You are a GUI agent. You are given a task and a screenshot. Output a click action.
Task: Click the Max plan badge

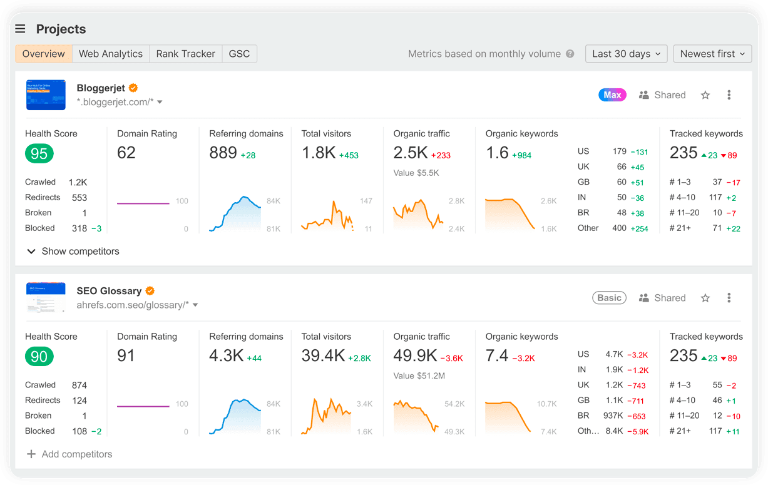click(612, 95)
